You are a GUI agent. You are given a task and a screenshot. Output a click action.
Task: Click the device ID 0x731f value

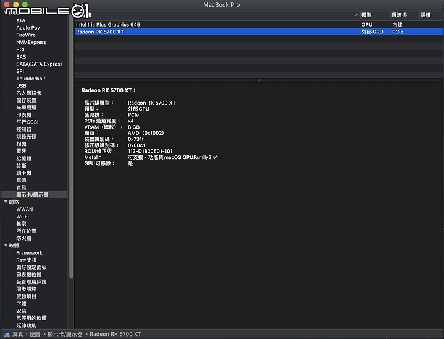coord(136,139)
